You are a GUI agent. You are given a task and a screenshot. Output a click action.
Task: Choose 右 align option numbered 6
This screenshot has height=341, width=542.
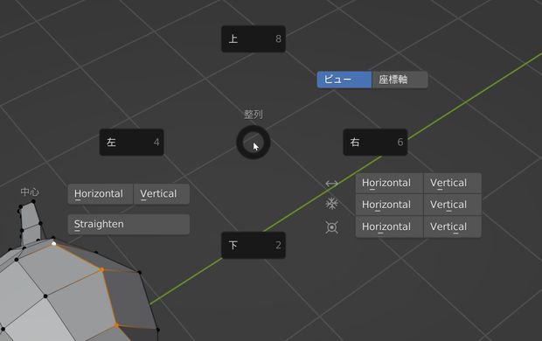[x=375, y=143]
